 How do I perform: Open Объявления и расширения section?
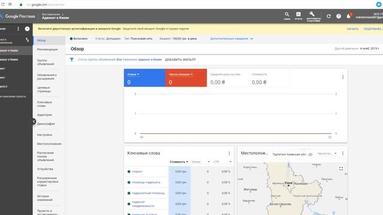coord(47,77)
